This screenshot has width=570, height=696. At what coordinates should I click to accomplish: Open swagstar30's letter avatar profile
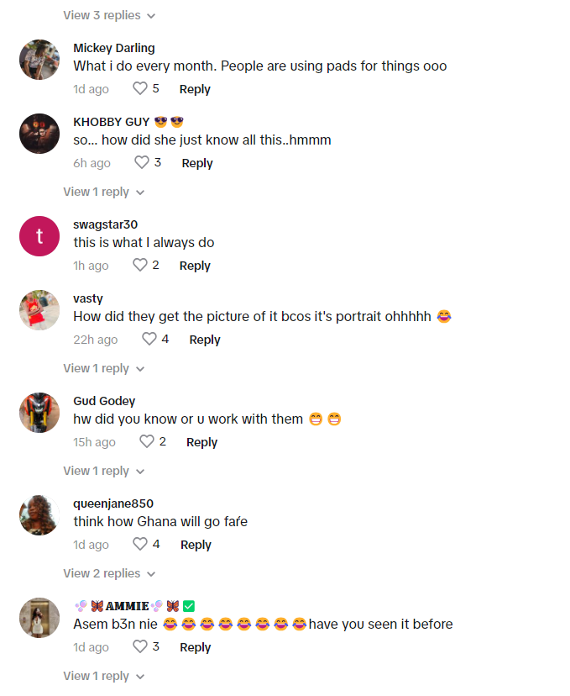point(39,236)
